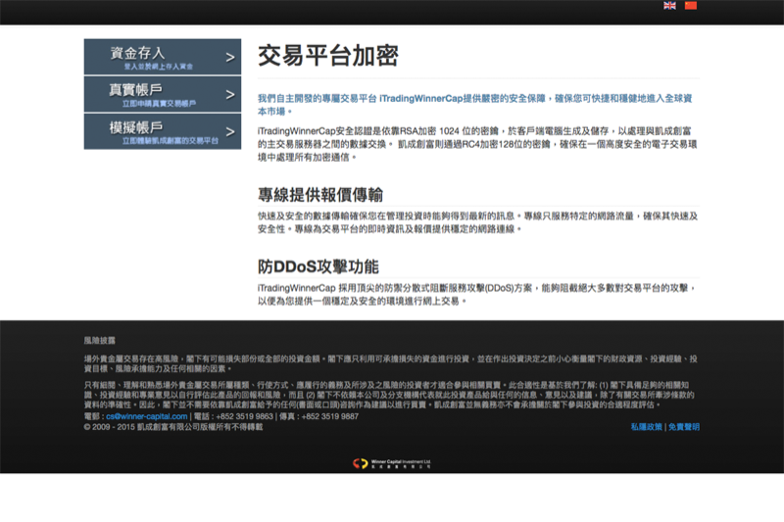This screenshot has height=522, width=784.
Task: Click the fax number +852 3519 9887
Action: click(330, 416)
